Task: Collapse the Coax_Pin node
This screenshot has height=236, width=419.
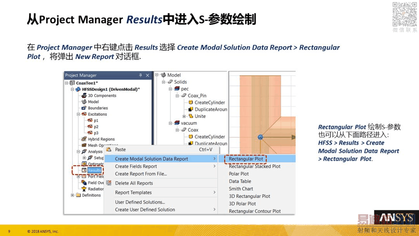Action: click(177, 95)
